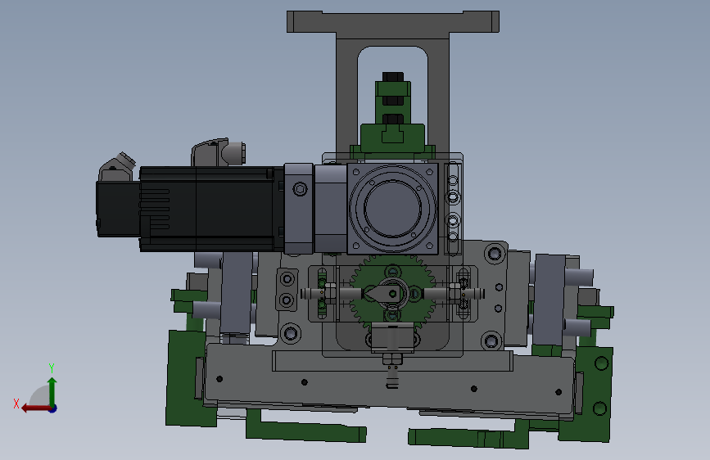710x460 pixels.
Task: Click the X label of the triad
Action: 16,404
